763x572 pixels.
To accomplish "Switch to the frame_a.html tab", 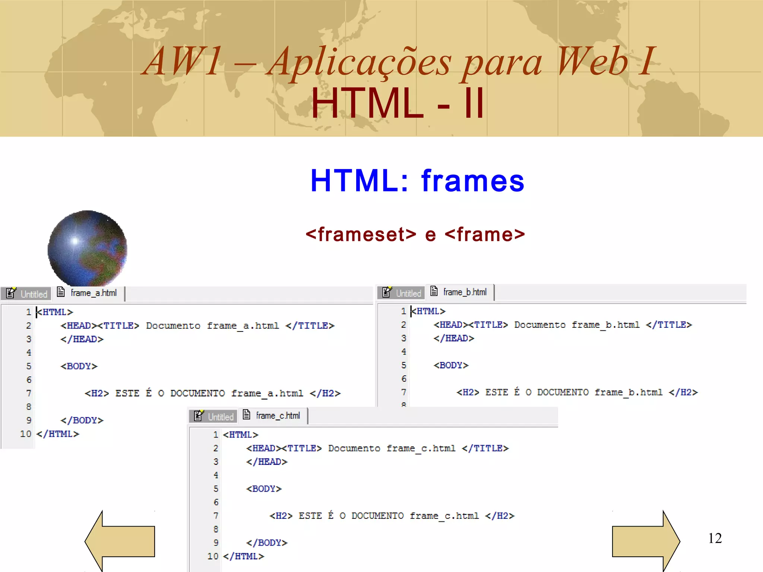I will (x=89, y=293).
